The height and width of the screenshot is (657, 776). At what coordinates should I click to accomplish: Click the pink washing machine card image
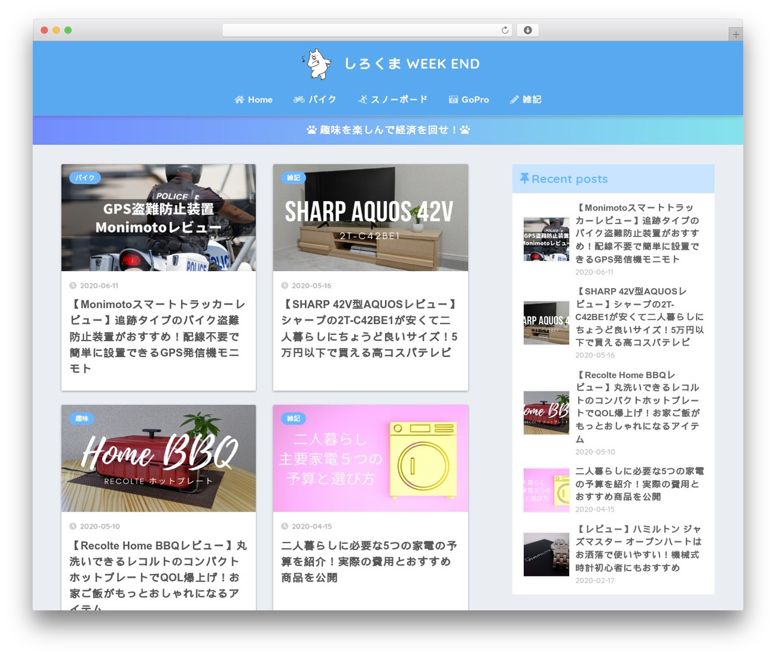tap(370, 458)
